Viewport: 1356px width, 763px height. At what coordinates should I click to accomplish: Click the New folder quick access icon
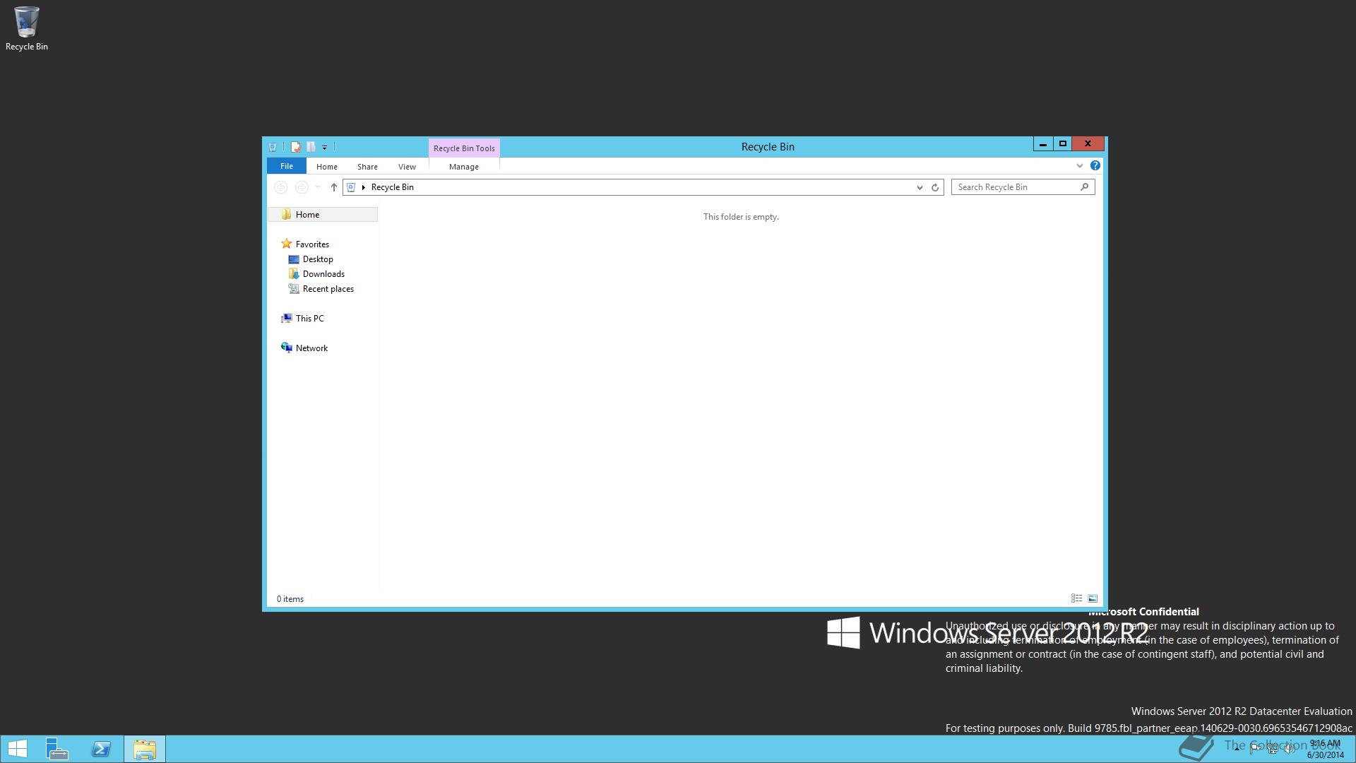click(311, 147)
